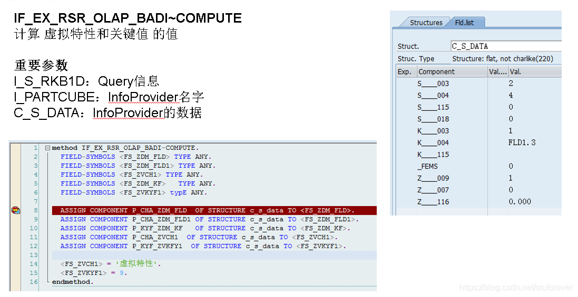Image resolution: width=578 pixels, height=297 pixels.
Task: Click the Val. column header
Action: 535,71
